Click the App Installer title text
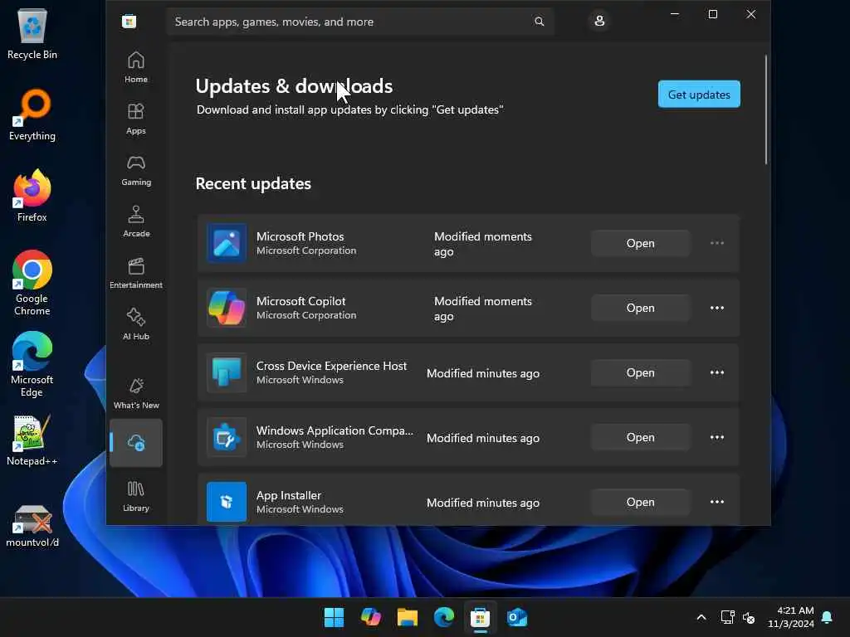Screen dimensions: 850x637 tap(288, 496)
